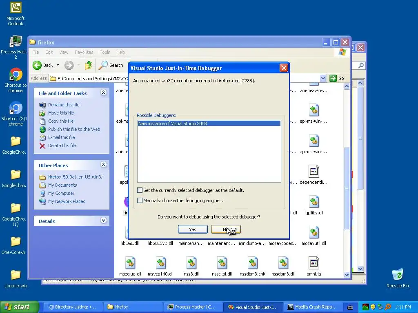418x313 pixels.
Task: Click the Go button next to address bar
Action: click(337, 78)
